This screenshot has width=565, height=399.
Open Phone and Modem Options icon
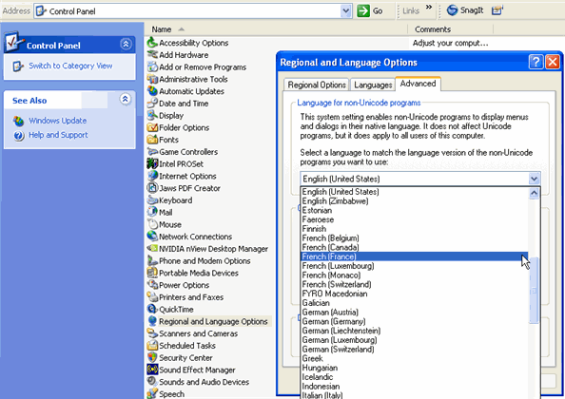tap(152, 260)
